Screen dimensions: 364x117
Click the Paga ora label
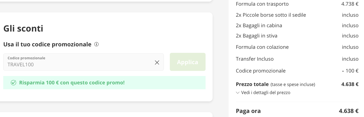click(x=248, y=111)
